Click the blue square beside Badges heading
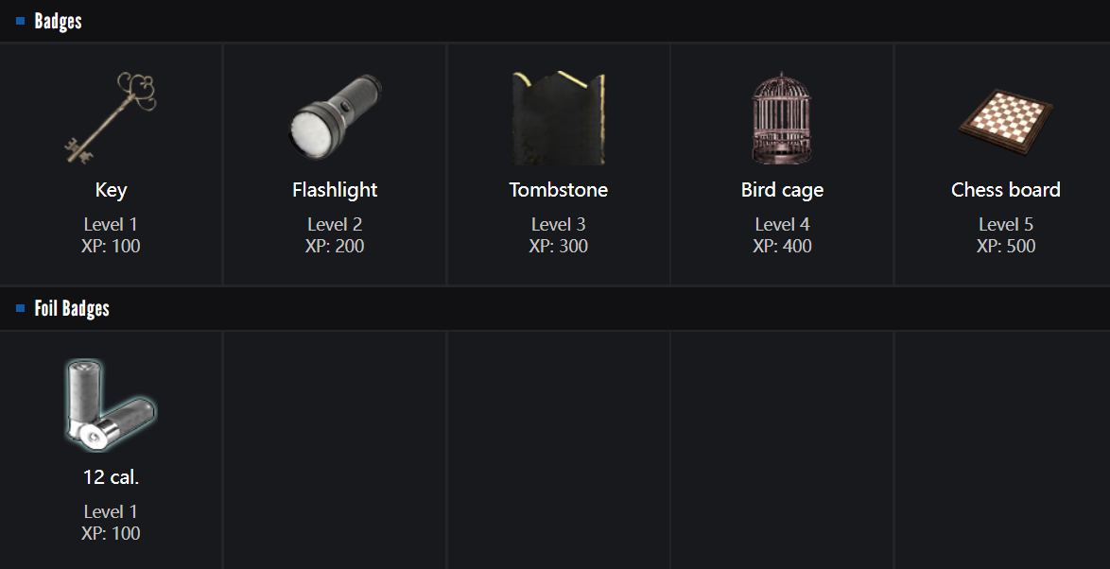Image resolution: width=1110 pixels, height=569 pixels. click(21, 21)
